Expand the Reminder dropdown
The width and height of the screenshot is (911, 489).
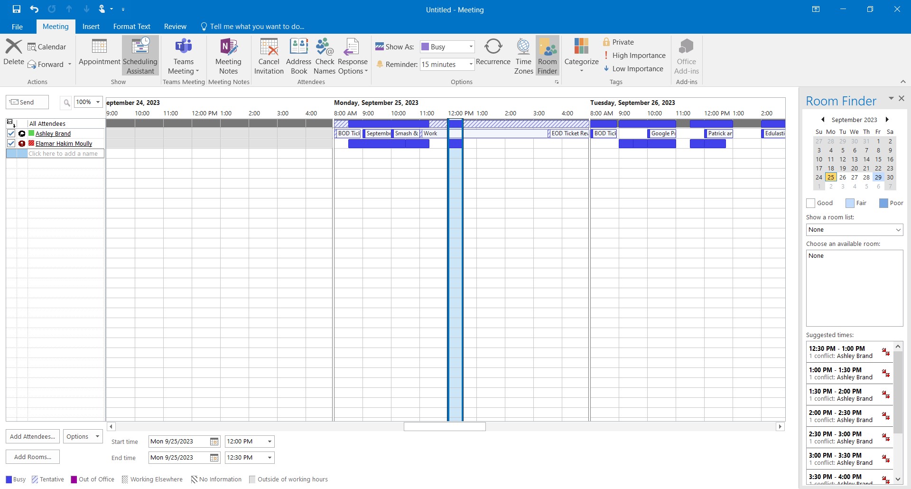pos(470,64)
